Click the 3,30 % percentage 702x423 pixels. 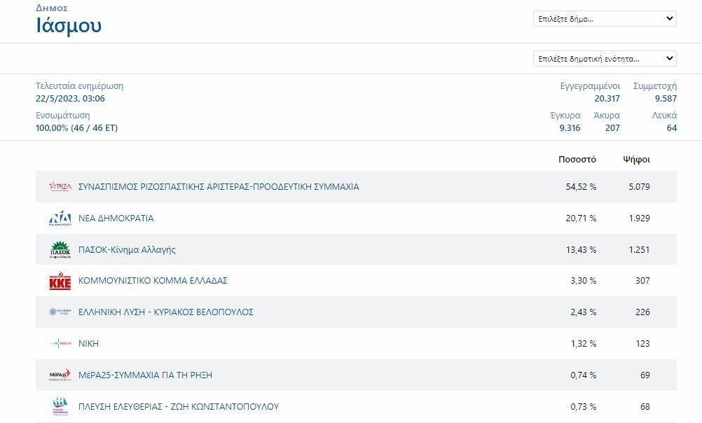[584, 281]
